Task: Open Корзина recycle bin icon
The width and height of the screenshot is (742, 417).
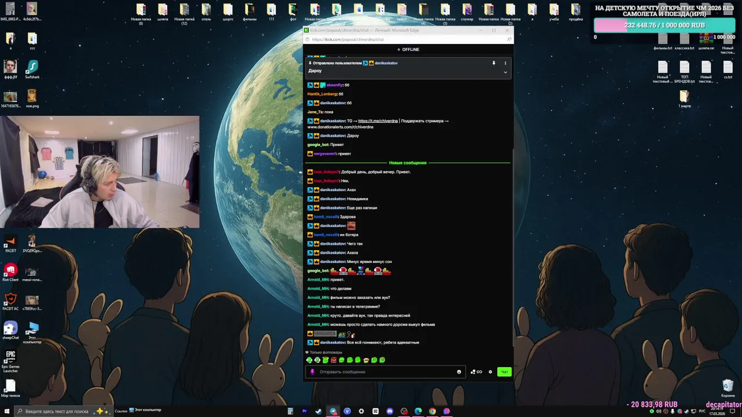Action: coord(728,388)
